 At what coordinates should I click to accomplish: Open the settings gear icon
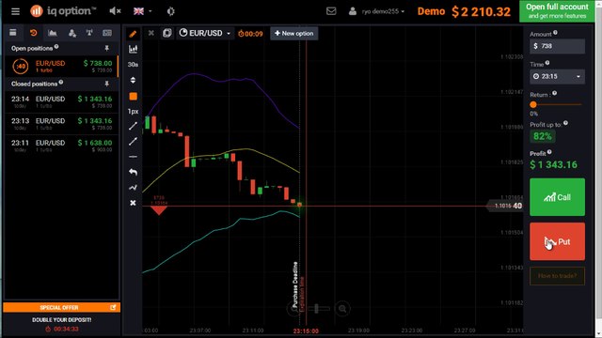(171, 11)
